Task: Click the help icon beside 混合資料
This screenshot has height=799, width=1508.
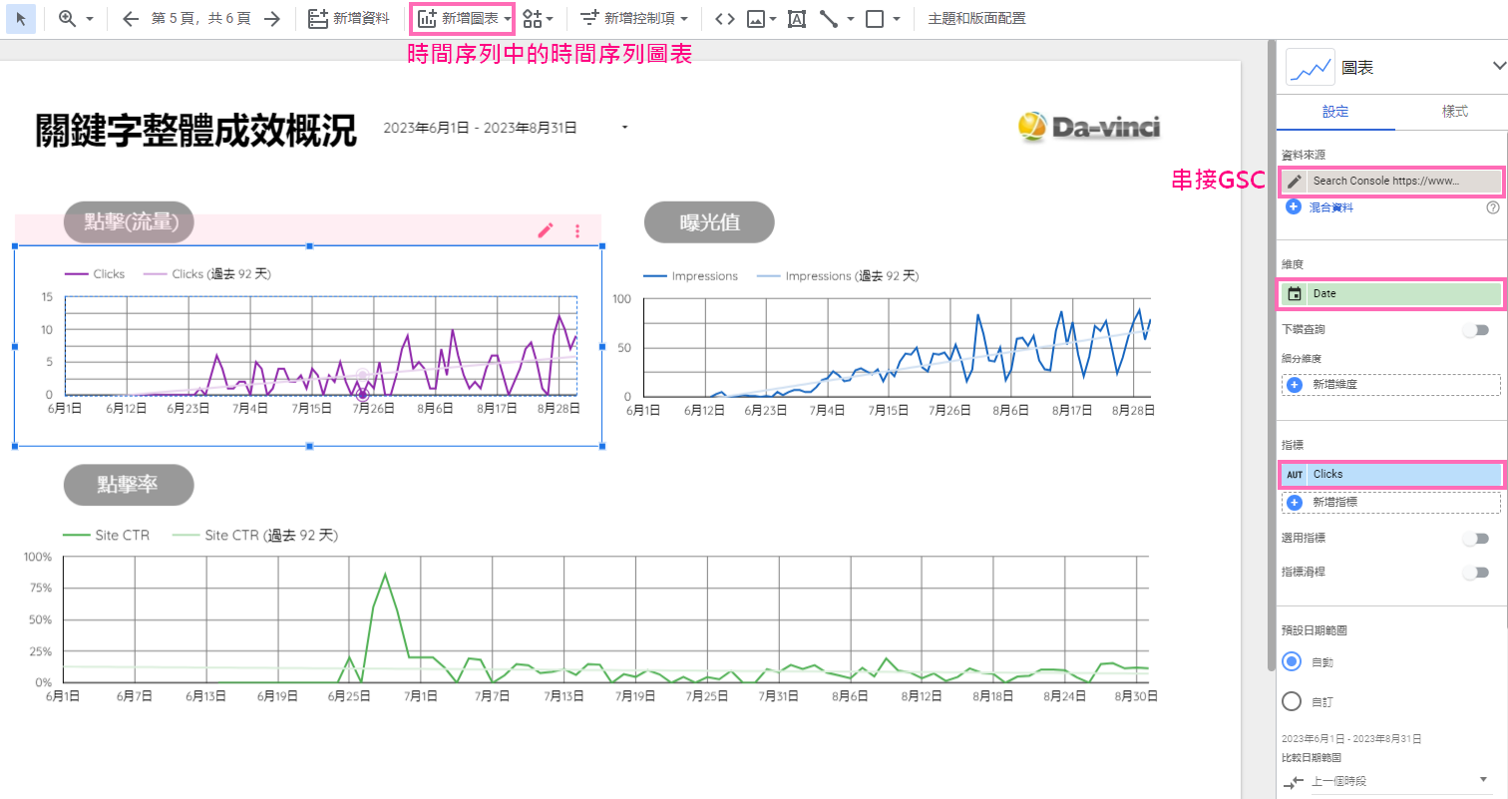Action: 1493,207
